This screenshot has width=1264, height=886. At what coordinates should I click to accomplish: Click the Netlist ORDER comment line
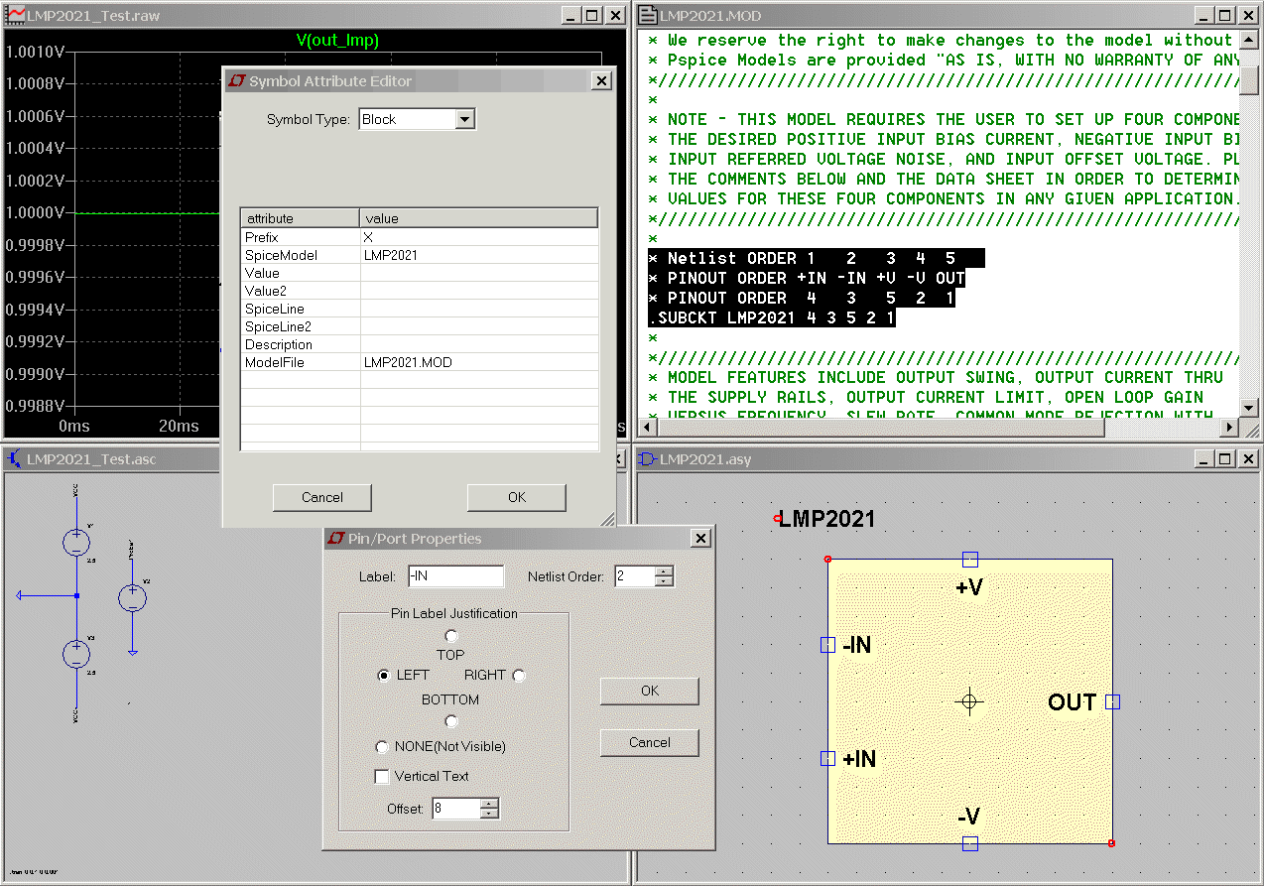click(x=816, y=258)
